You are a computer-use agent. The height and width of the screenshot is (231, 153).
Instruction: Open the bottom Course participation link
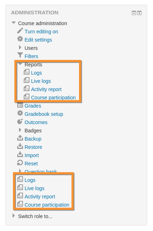47,205
